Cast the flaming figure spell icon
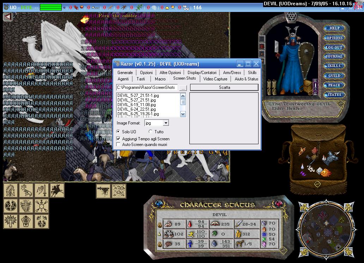 (x=11, y=190)
